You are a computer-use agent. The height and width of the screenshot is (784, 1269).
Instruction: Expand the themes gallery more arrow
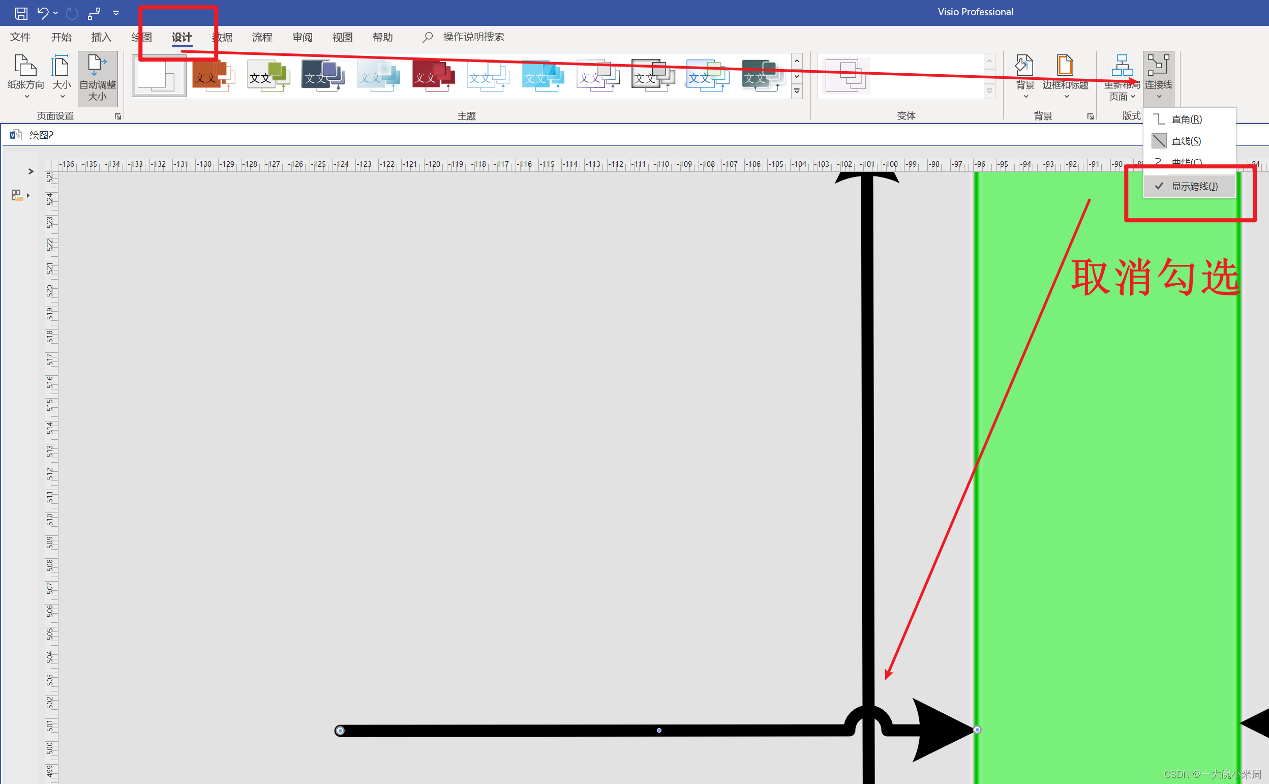coord(797,91)
